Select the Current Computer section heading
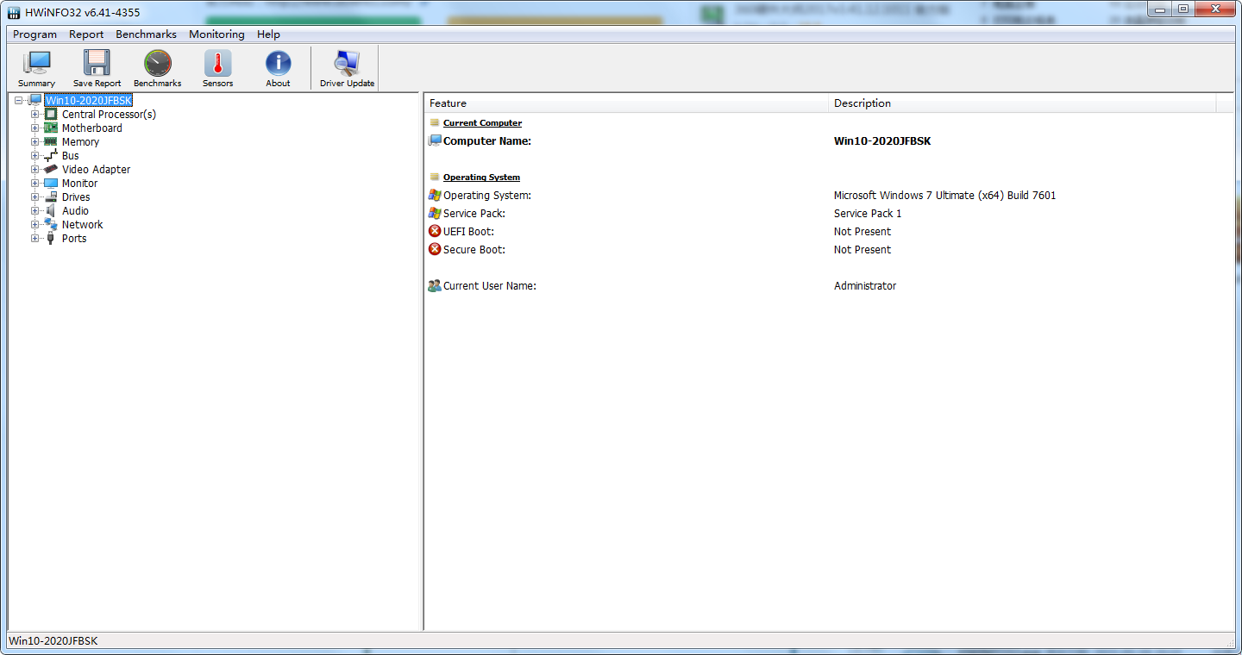1242x655 pixels. click(482, 123)
